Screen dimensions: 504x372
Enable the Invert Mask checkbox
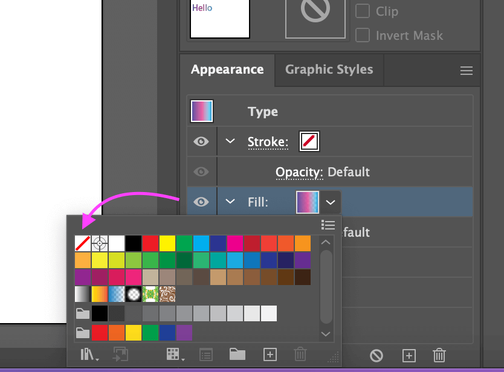coord(363,35)
